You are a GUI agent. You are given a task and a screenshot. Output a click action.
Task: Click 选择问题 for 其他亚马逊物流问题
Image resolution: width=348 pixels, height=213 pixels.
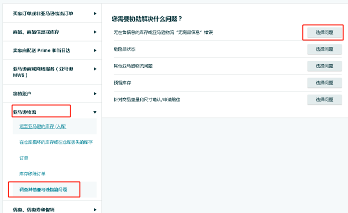coord(324,66)
